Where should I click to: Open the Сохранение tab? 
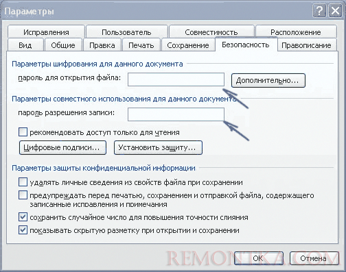point(188,45)
